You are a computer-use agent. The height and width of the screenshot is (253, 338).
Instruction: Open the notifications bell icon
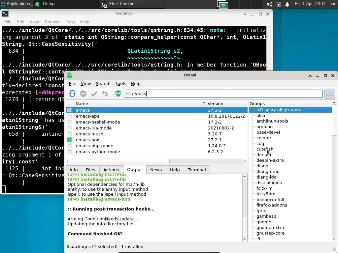(287, 4)
